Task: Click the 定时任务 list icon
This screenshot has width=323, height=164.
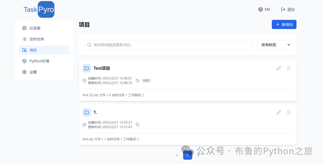Action: [25, 39]
